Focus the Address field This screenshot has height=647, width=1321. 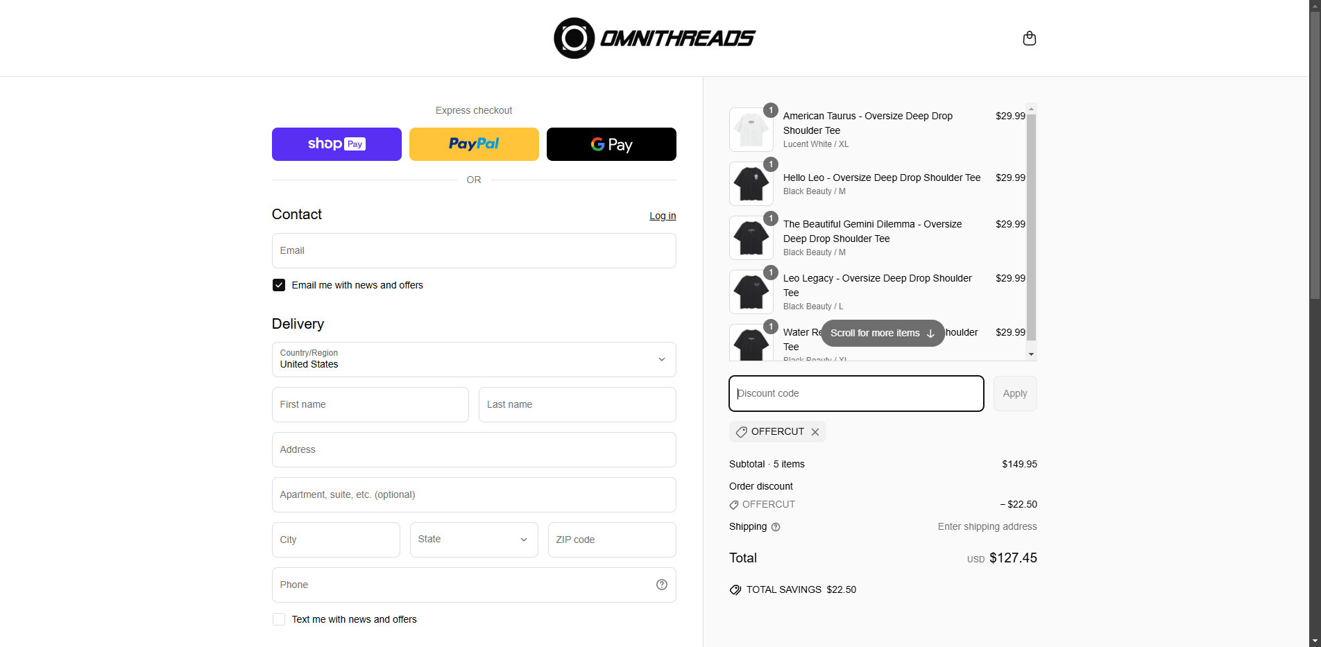click(474, 449)
